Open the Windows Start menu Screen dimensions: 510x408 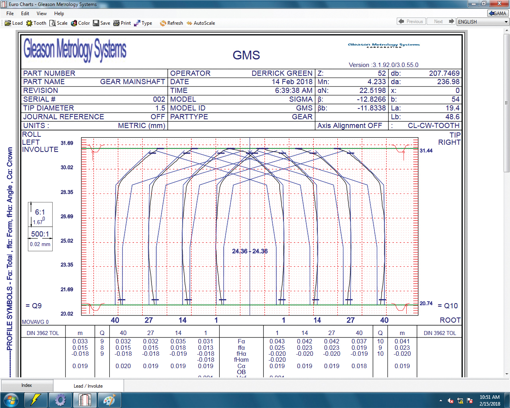pyautogui.click(x=11, y=400)
